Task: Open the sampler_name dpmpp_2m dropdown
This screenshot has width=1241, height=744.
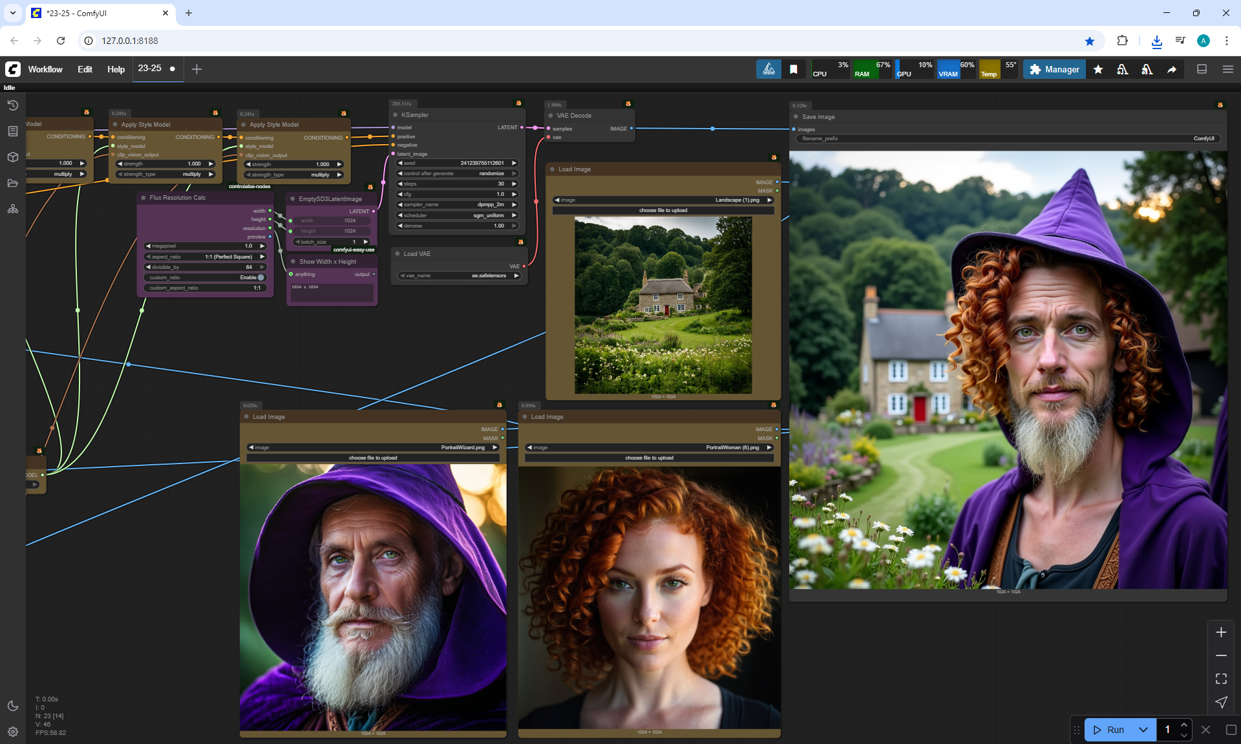Action: [457, 204]
